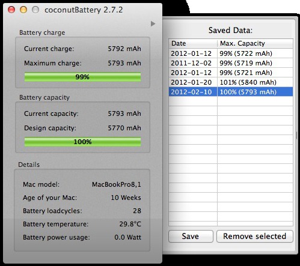Screen dimensions: 300x266
Task: Click the gray zoom button in title bar
Action: click(x=35, y=10)
